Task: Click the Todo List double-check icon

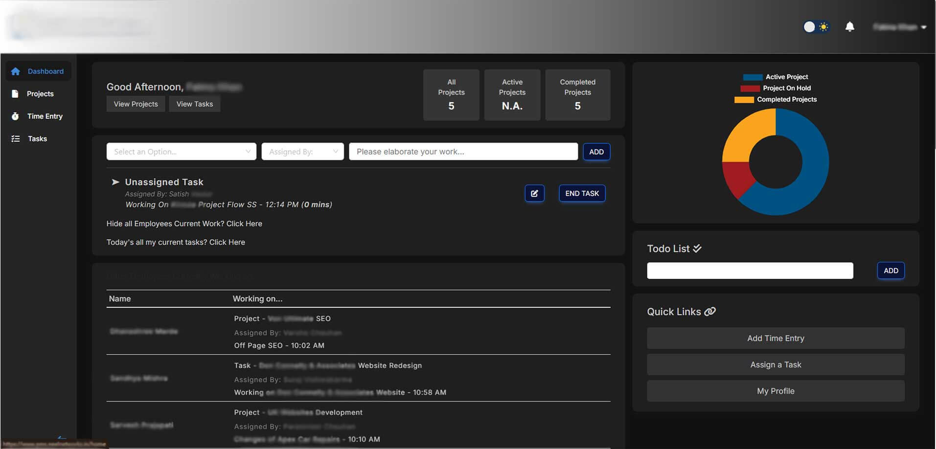Action: tap(697, 248)
